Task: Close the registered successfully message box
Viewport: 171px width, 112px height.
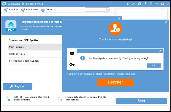Action: click(x=160, y=51)
